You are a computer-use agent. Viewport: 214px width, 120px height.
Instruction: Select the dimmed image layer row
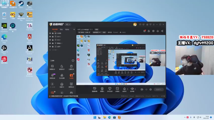[x=62, y=50]
